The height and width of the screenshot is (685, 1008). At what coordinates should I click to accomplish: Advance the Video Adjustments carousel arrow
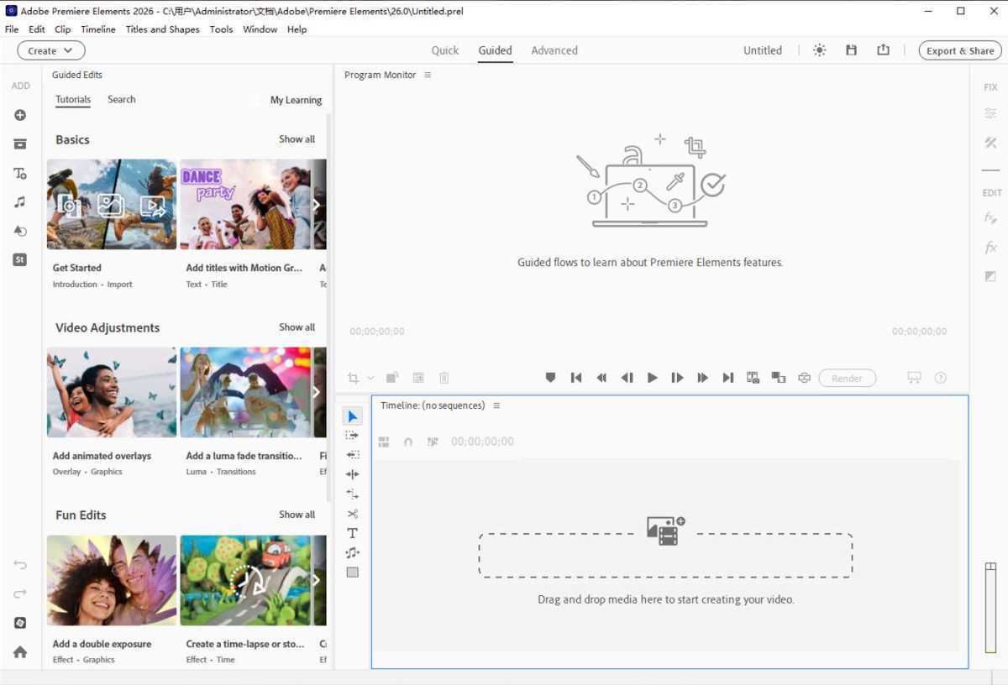[x=317, y=392]
